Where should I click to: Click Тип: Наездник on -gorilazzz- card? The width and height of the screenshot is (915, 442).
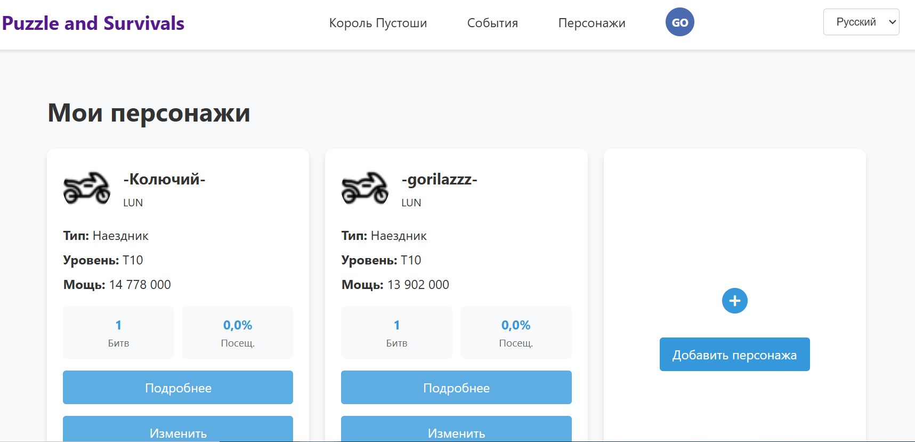[x=384, y=236]
